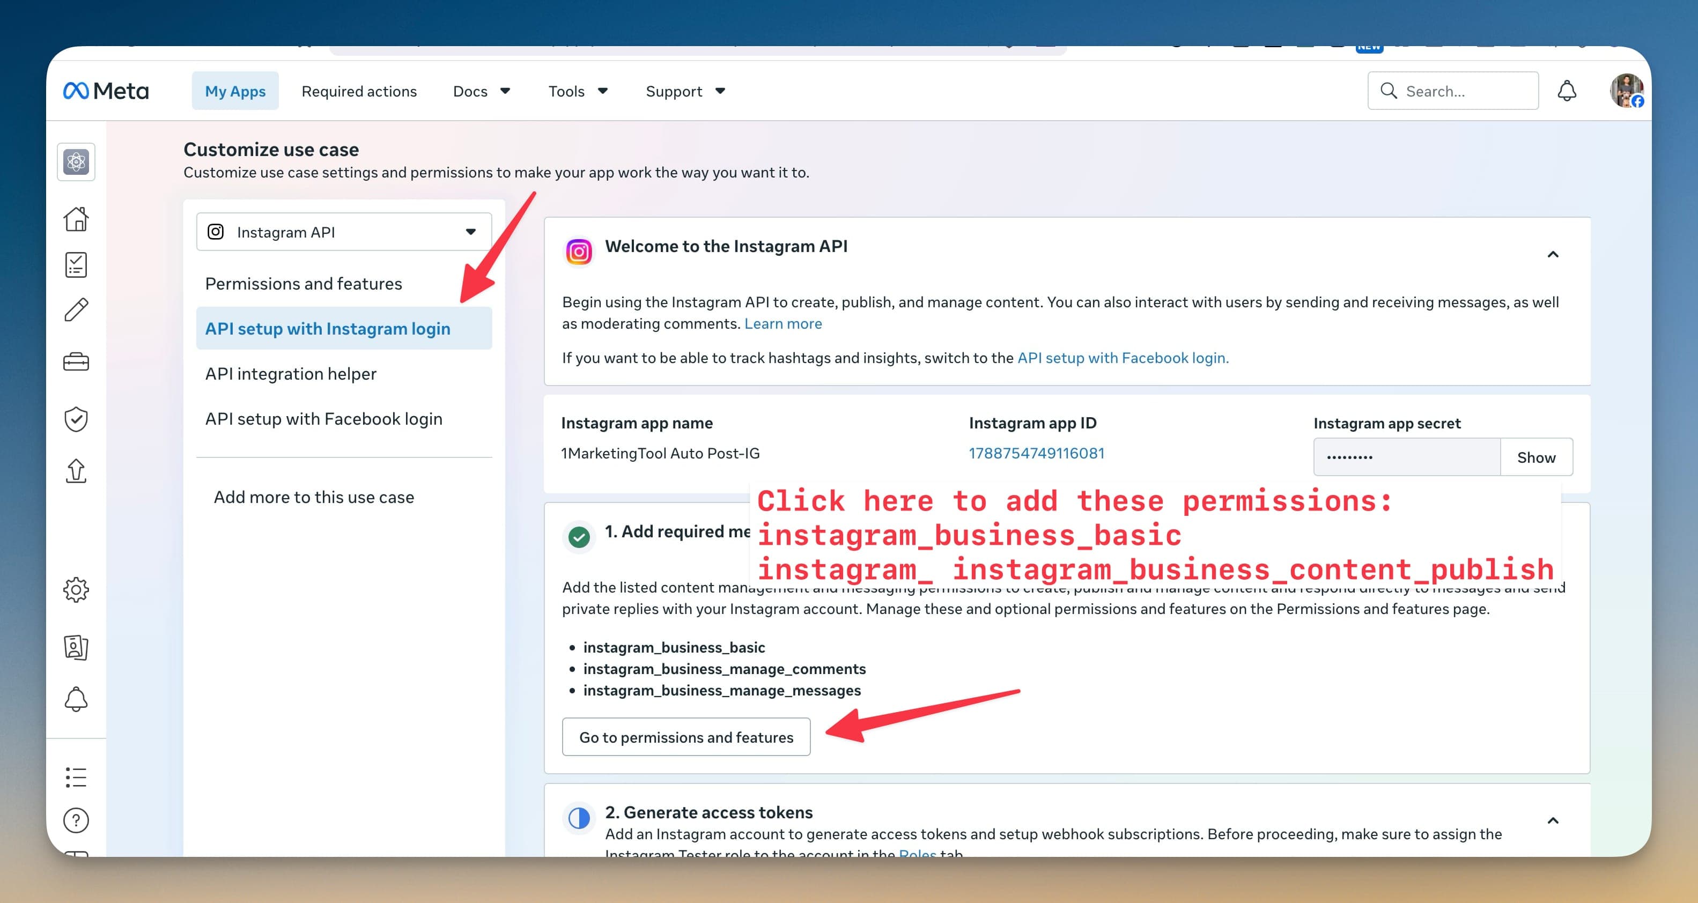Click the Meta logo
Viewport: 1698px width, 903px height.
pyautogui.click(x=106, y=91)
